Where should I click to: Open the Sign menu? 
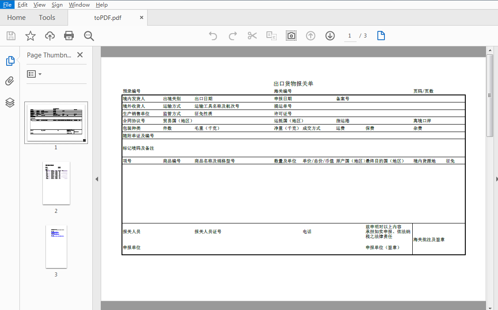click(x=57, y=5)
